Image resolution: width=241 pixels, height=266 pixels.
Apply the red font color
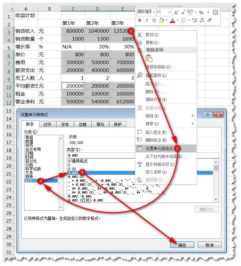(172, 20)
